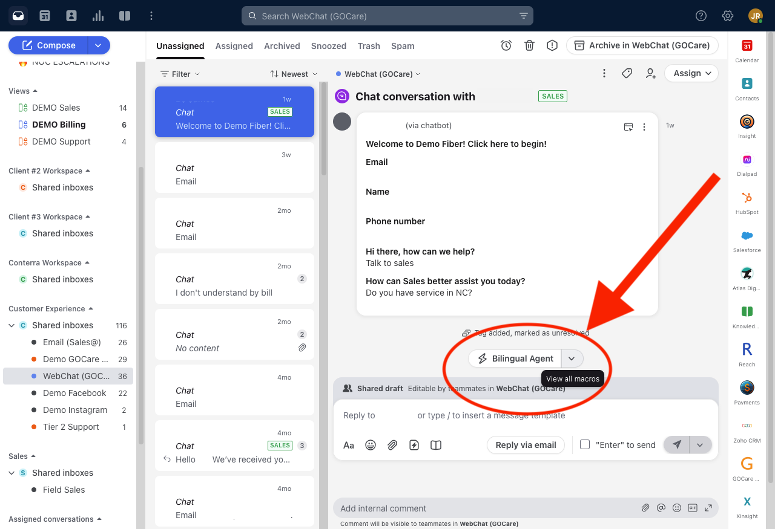Image resolution: width=775 pixels, height=529 pixels.
Task: Open Zoho CRM app in right sidebar
Action: [x=747, y=432]
